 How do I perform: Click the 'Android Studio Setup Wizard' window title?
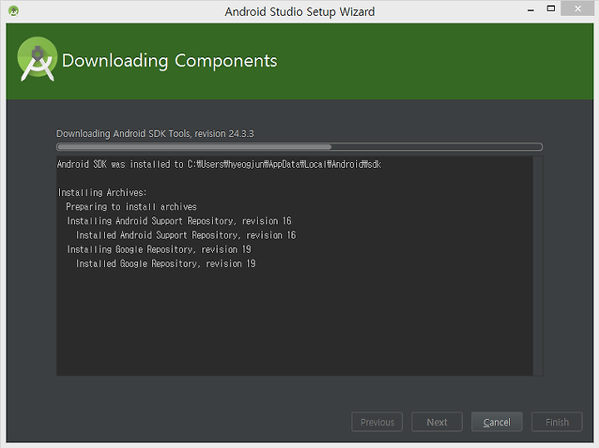coord(299,12)
